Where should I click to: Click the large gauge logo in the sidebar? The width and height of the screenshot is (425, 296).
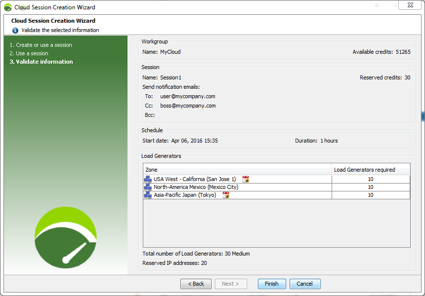click(66, 238)
